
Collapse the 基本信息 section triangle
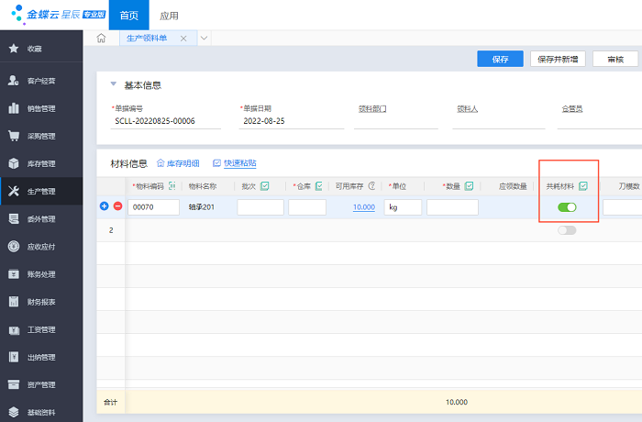(113, 84)
